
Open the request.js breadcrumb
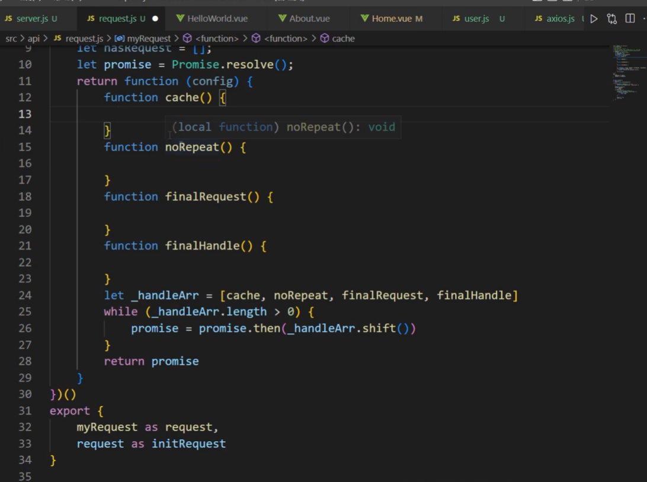click(x=79, y=39)
